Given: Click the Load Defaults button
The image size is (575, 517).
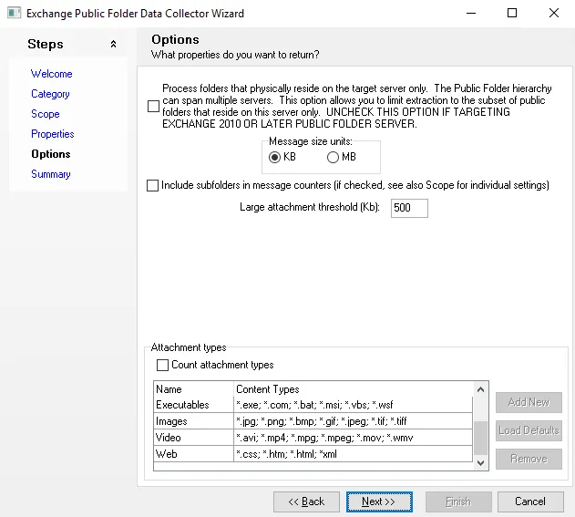Looking at the screenshot, I should (529, 430).
